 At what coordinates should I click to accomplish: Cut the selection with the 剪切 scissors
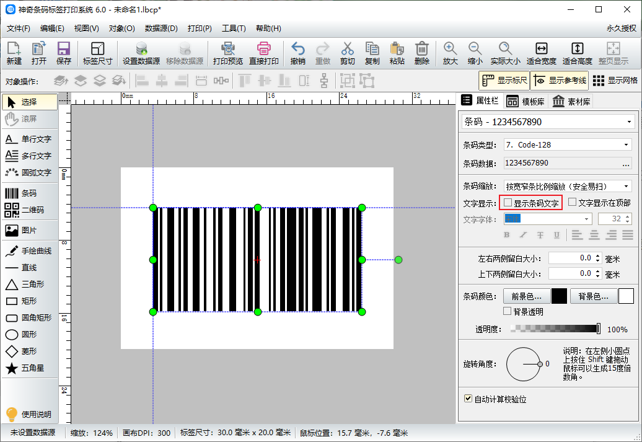pos(347,53)
